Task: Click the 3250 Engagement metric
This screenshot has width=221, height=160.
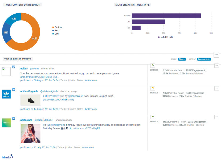Action: click(197, 122)
